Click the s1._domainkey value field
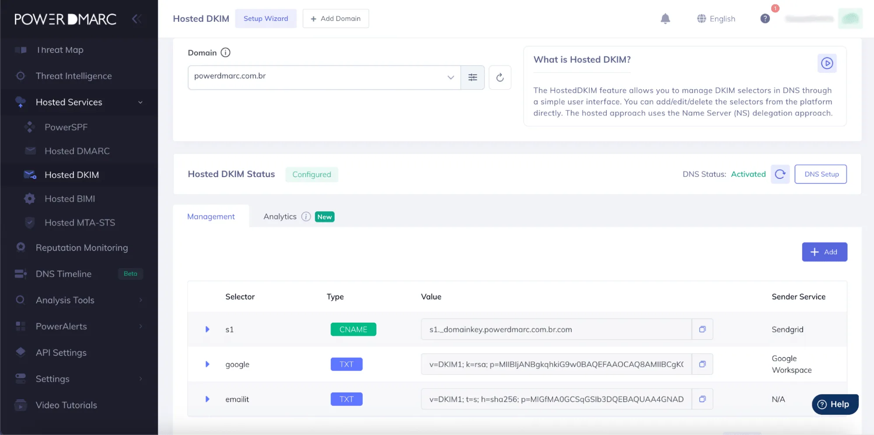This screenshot has width=874, height=435. (556, 329)
